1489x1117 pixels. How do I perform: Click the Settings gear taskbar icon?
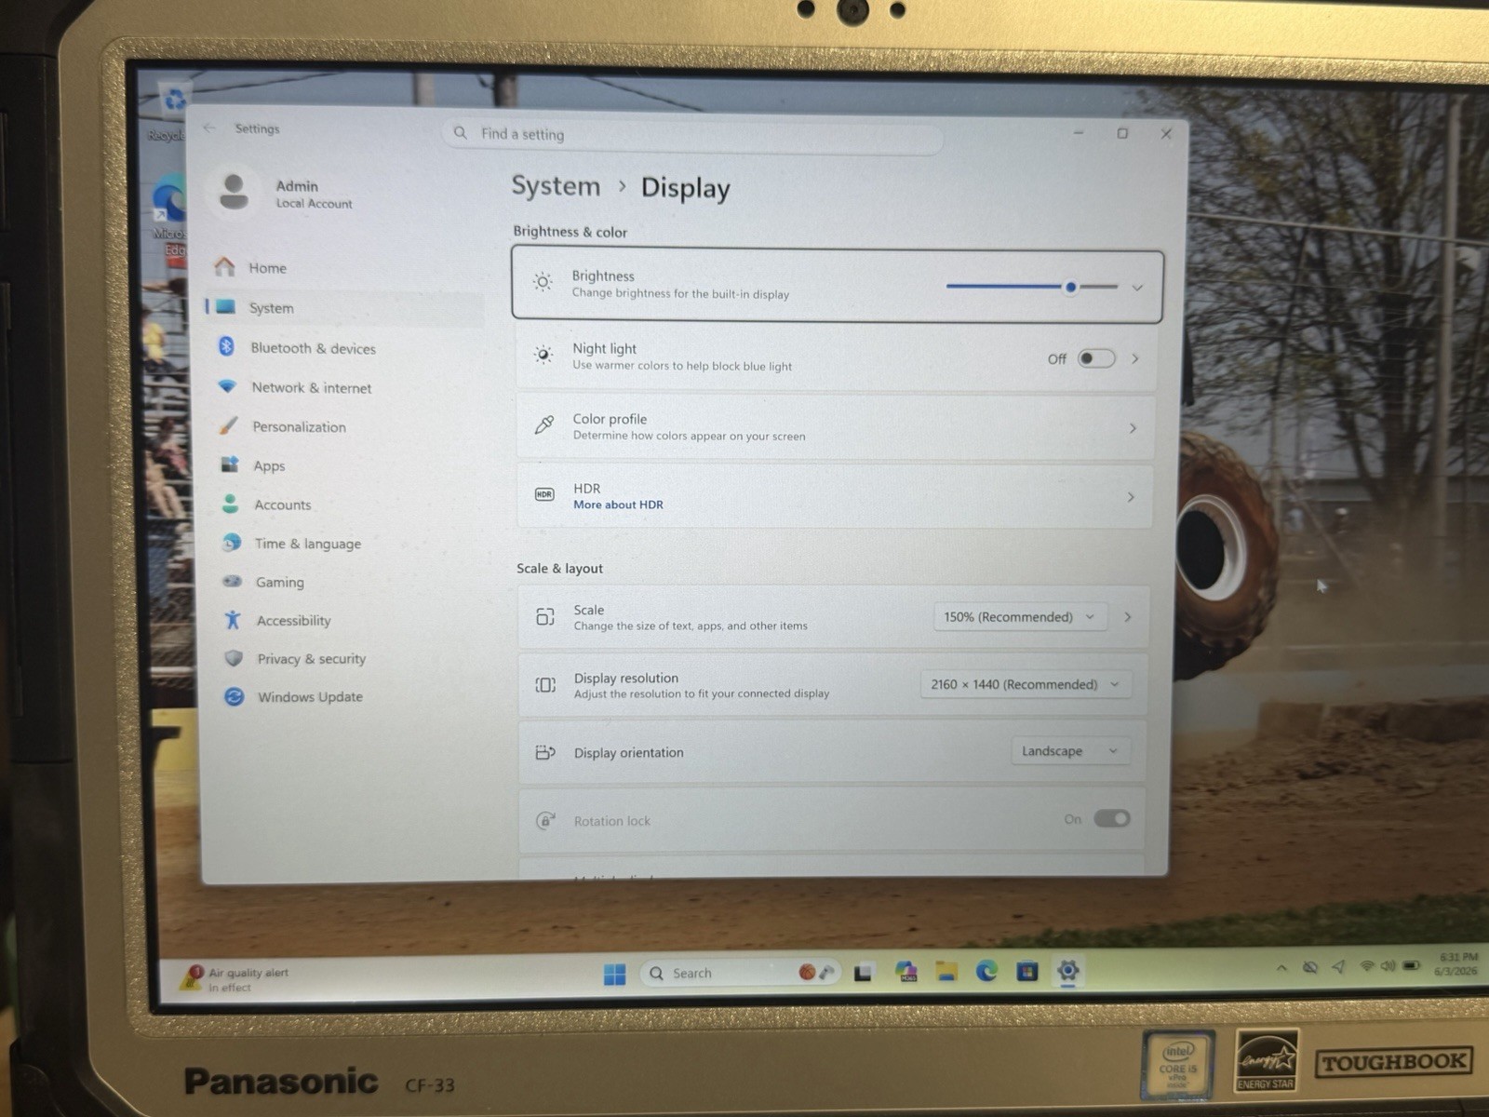coord(1068,970)
